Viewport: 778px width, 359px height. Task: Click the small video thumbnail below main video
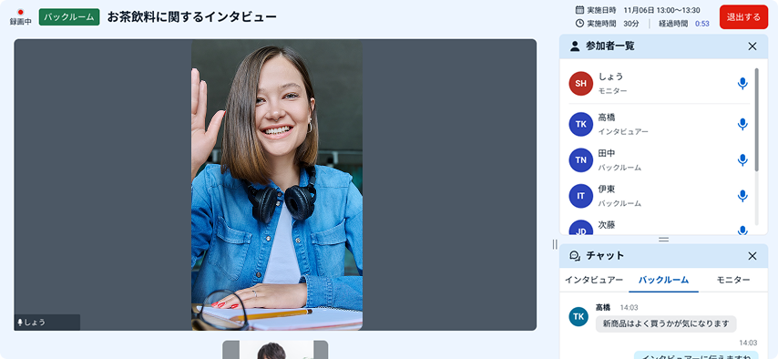(275, 350)
